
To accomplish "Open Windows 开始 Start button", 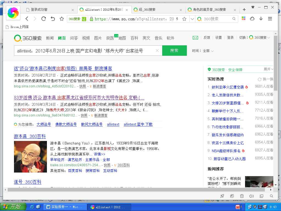I will point(13,207).
